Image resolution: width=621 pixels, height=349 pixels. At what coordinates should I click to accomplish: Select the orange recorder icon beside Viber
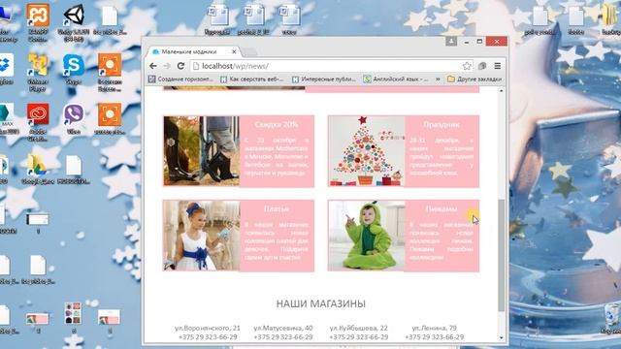[x=110, y=119]
